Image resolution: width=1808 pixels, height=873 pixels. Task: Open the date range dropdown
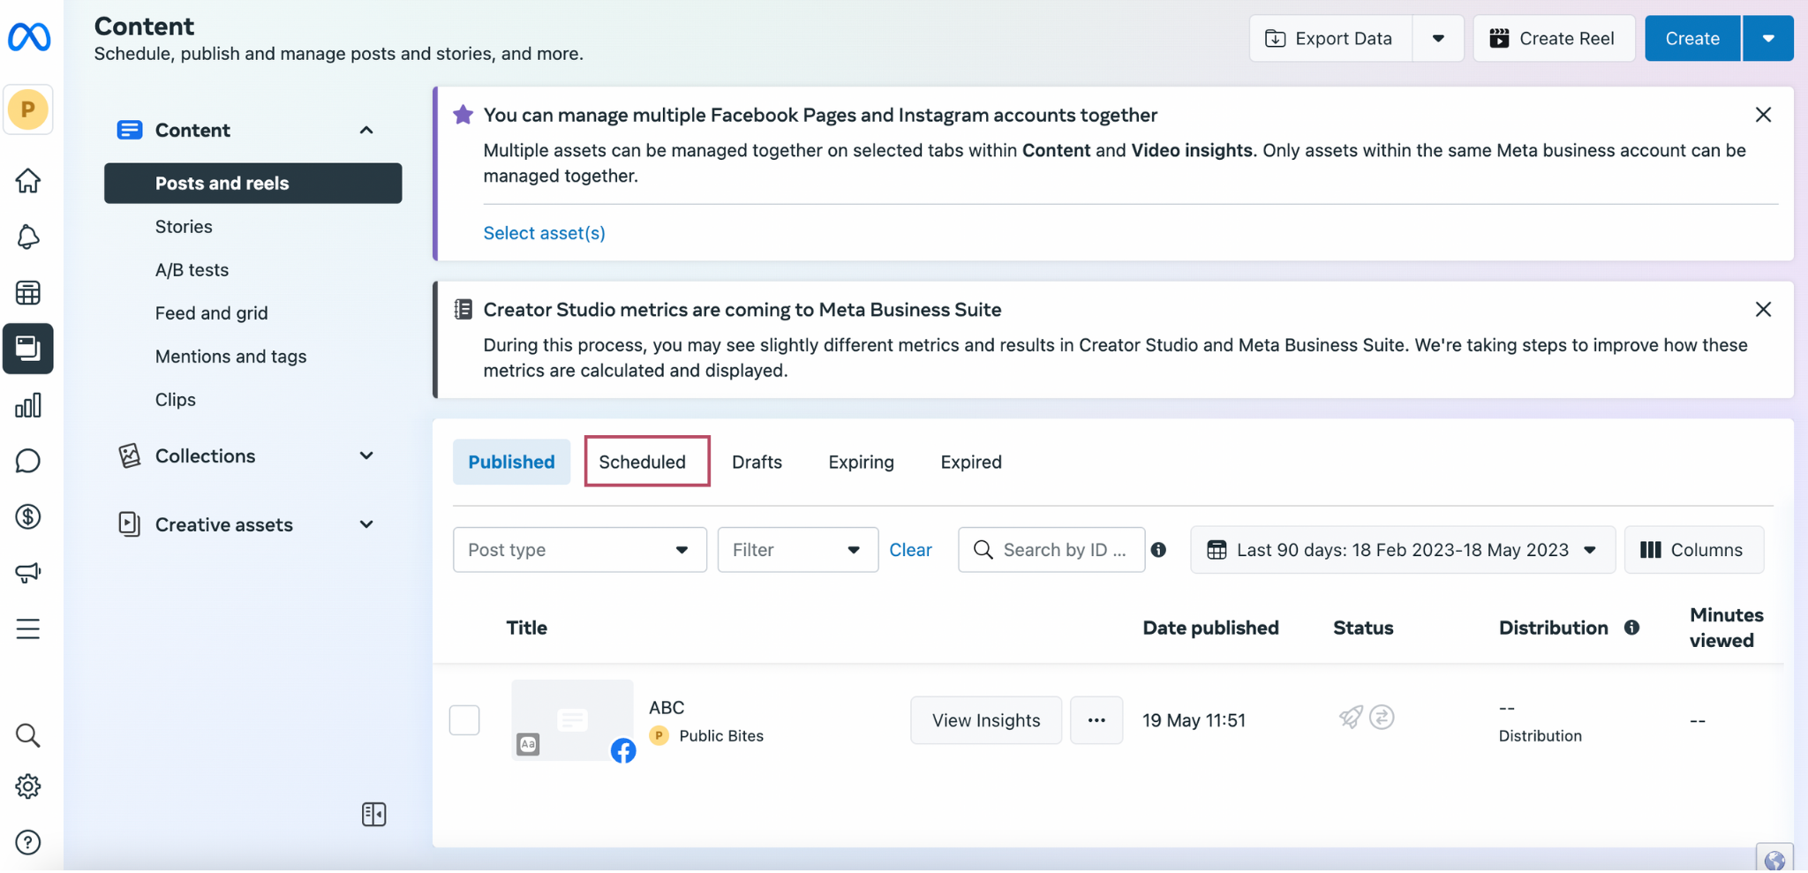tap(1402, 550)
